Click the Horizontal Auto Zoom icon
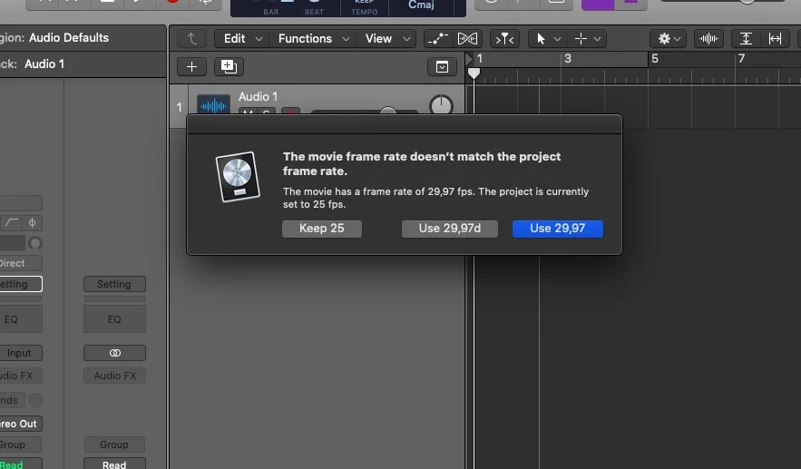 pyautogui.click(x=775, y=39)
